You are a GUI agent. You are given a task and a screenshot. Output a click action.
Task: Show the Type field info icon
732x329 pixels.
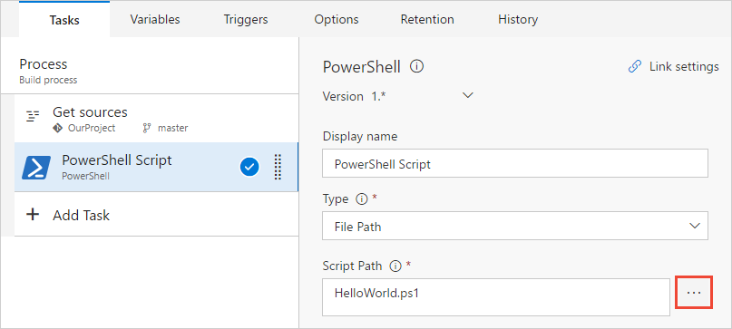coord(361,199)
